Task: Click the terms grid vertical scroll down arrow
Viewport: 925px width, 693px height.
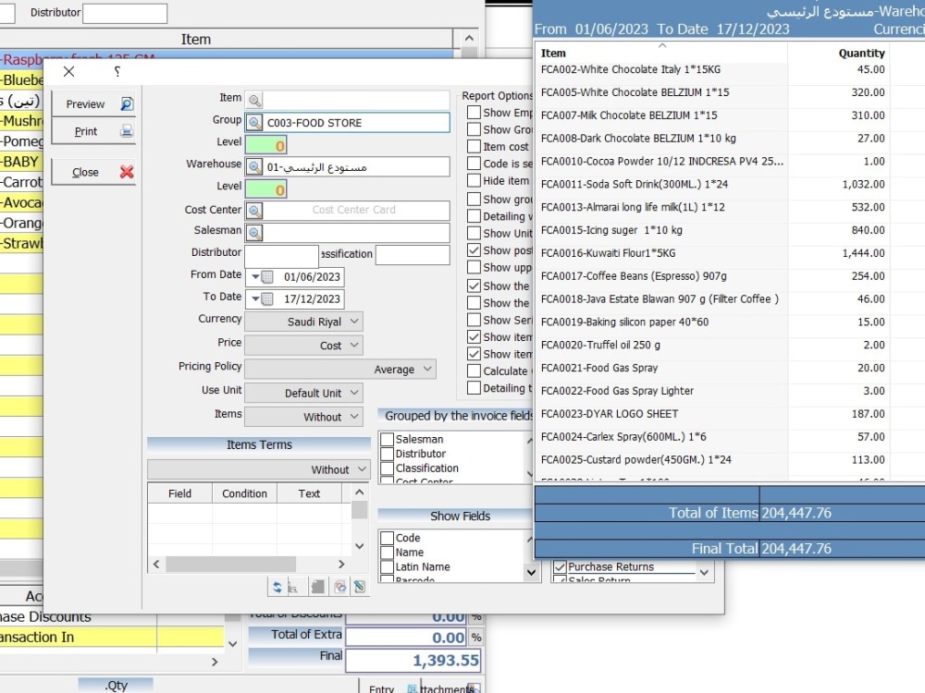Action: pos(359,546)
